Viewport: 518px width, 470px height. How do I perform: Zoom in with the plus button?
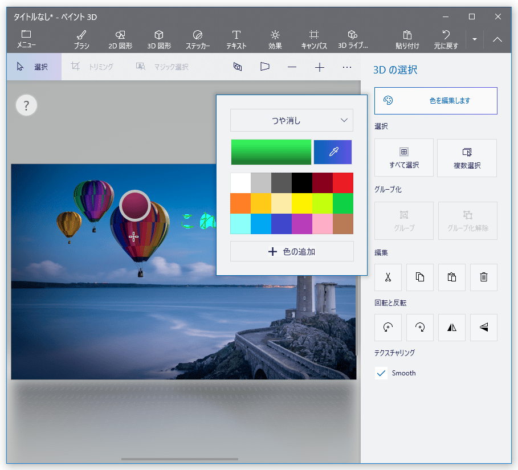[x=320, y=67]
